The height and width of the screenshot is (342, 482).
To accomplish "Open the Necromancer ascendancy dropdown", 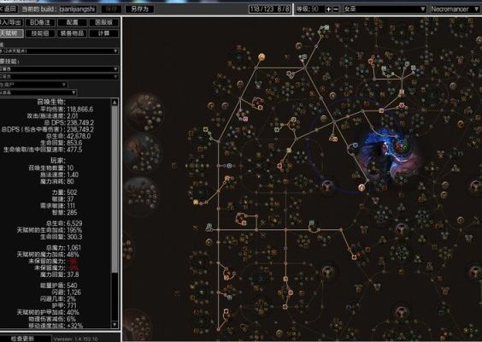I will [455, 9].
